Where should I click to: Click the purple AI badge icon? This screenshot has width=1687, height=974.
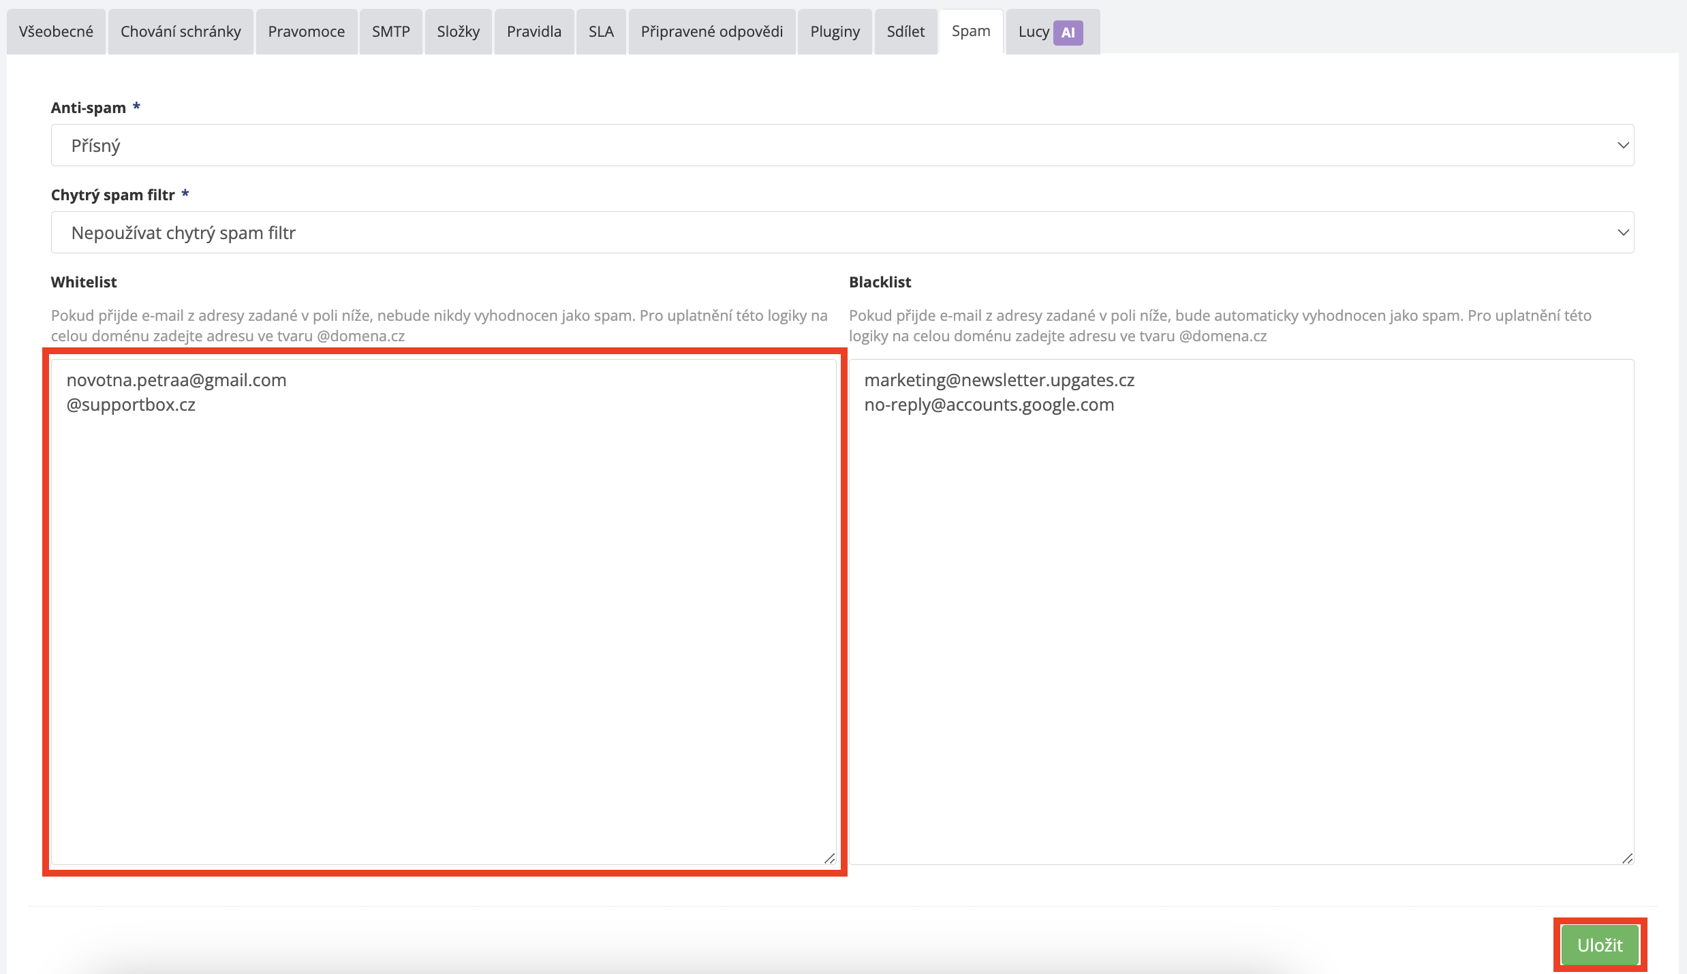point(1068,32)
